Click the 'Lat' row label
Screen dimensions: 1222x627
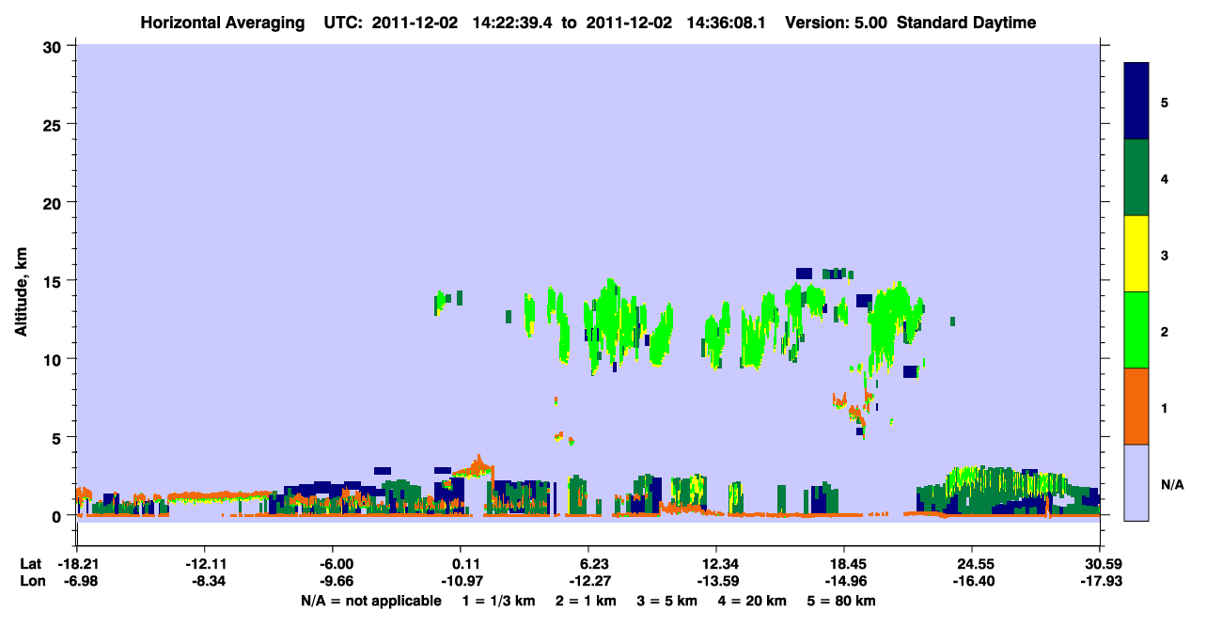[x=31, y=564]
